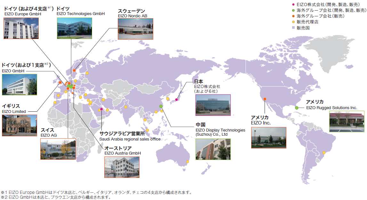Viewport: 367px width, 200px height.
Task: Open the EIZO Display Technologies Suzhou photo
Action: coord(213,149)
